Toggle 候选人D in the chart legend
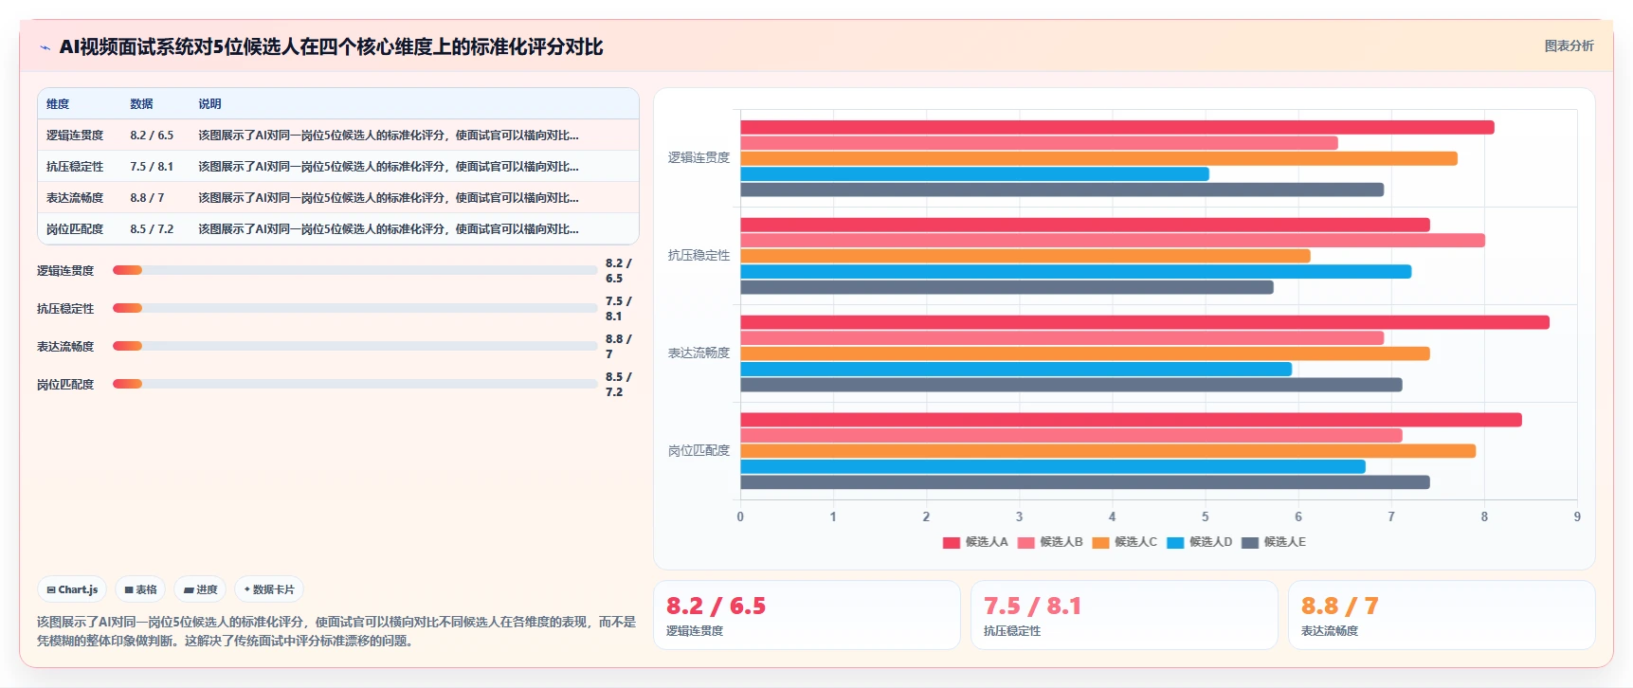This screenshot has height=688, width=1633. [x=1200, y=542]
